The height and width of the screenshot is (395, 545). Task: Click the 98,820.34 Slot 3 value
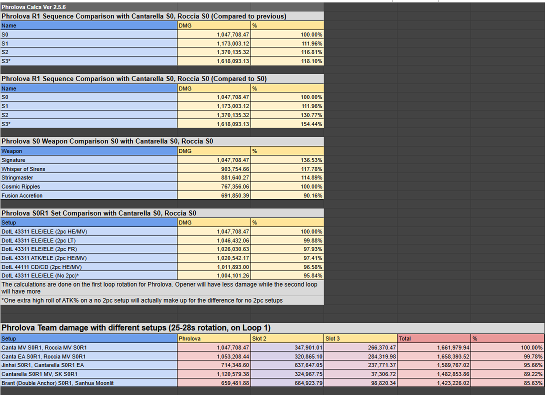(x=361, y=383)
